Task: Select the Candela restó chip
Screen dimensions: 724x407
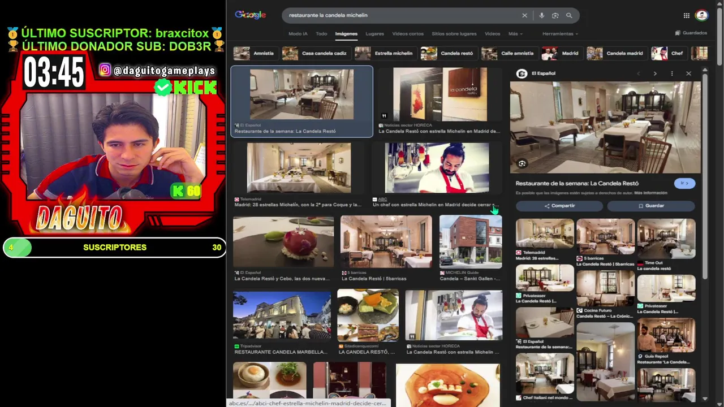Action: tap(448, 53)
